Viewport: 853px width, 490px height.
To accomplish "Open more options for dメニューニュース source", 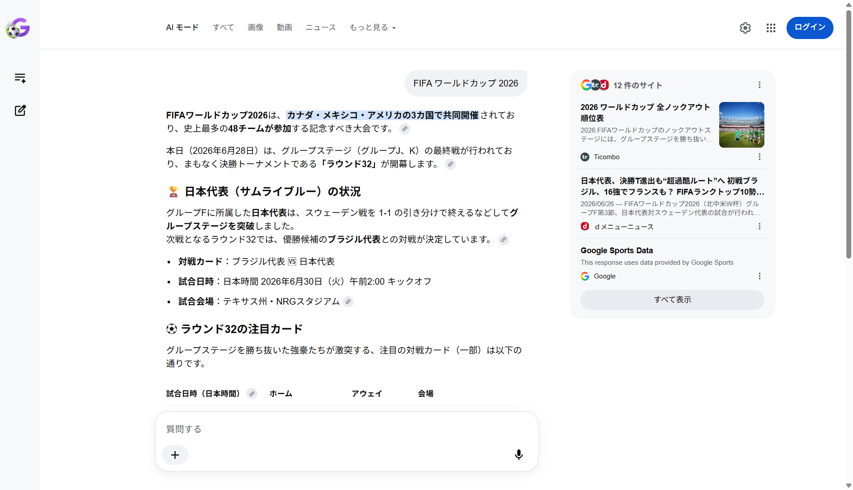I will tap(760, 226).
